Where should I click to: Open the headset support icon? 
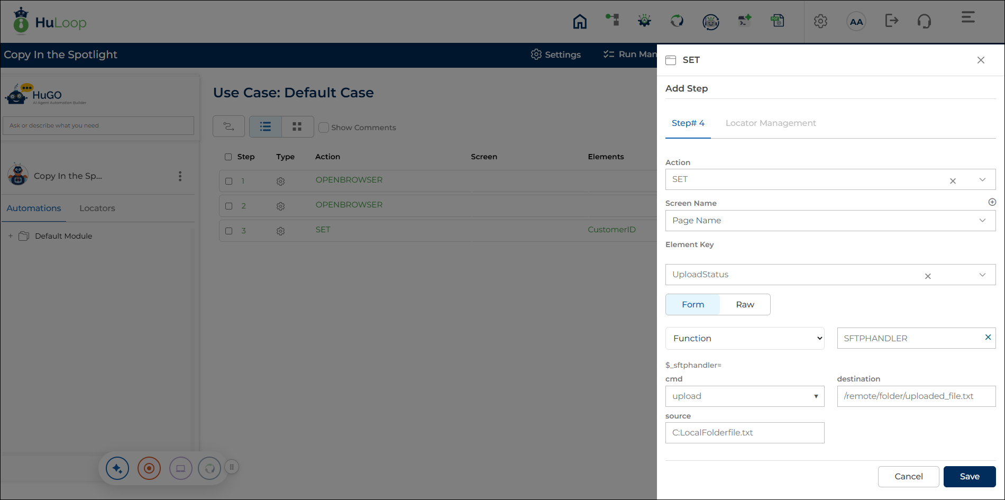[924, 21]
